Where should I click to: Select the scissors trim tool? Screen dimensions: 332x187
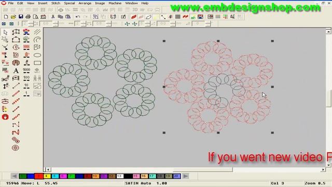point(5,78)
